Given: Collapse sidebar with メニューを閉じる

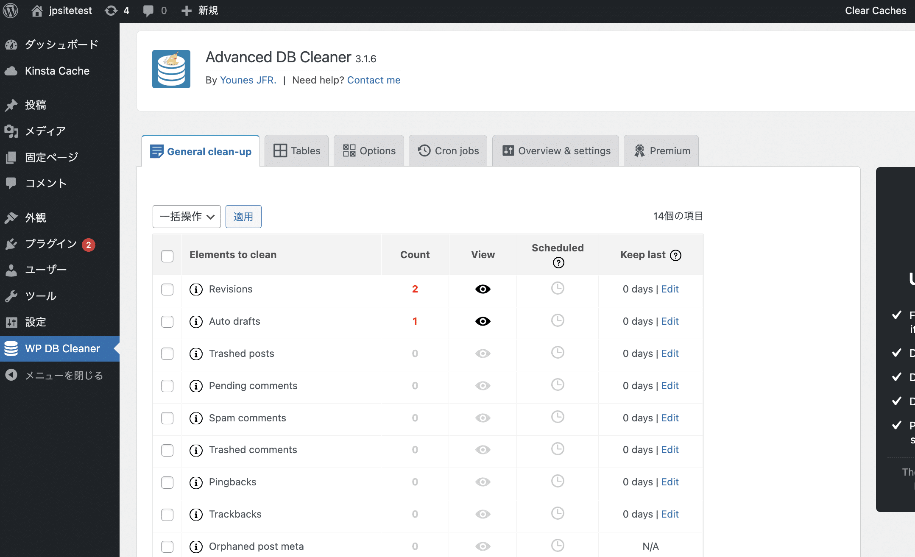Looking at the screenshot, I should tap(53, 376).
